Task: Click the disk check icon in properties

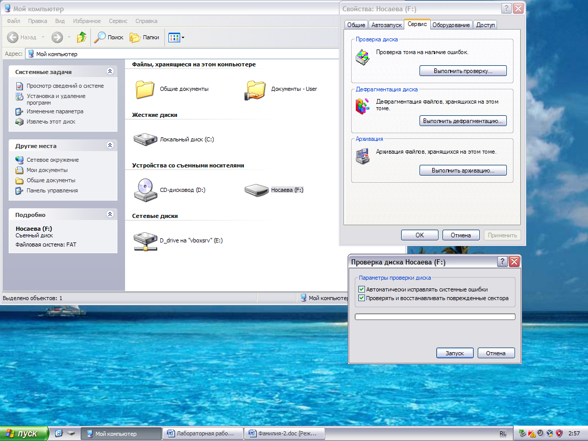Action: point(362,57)
